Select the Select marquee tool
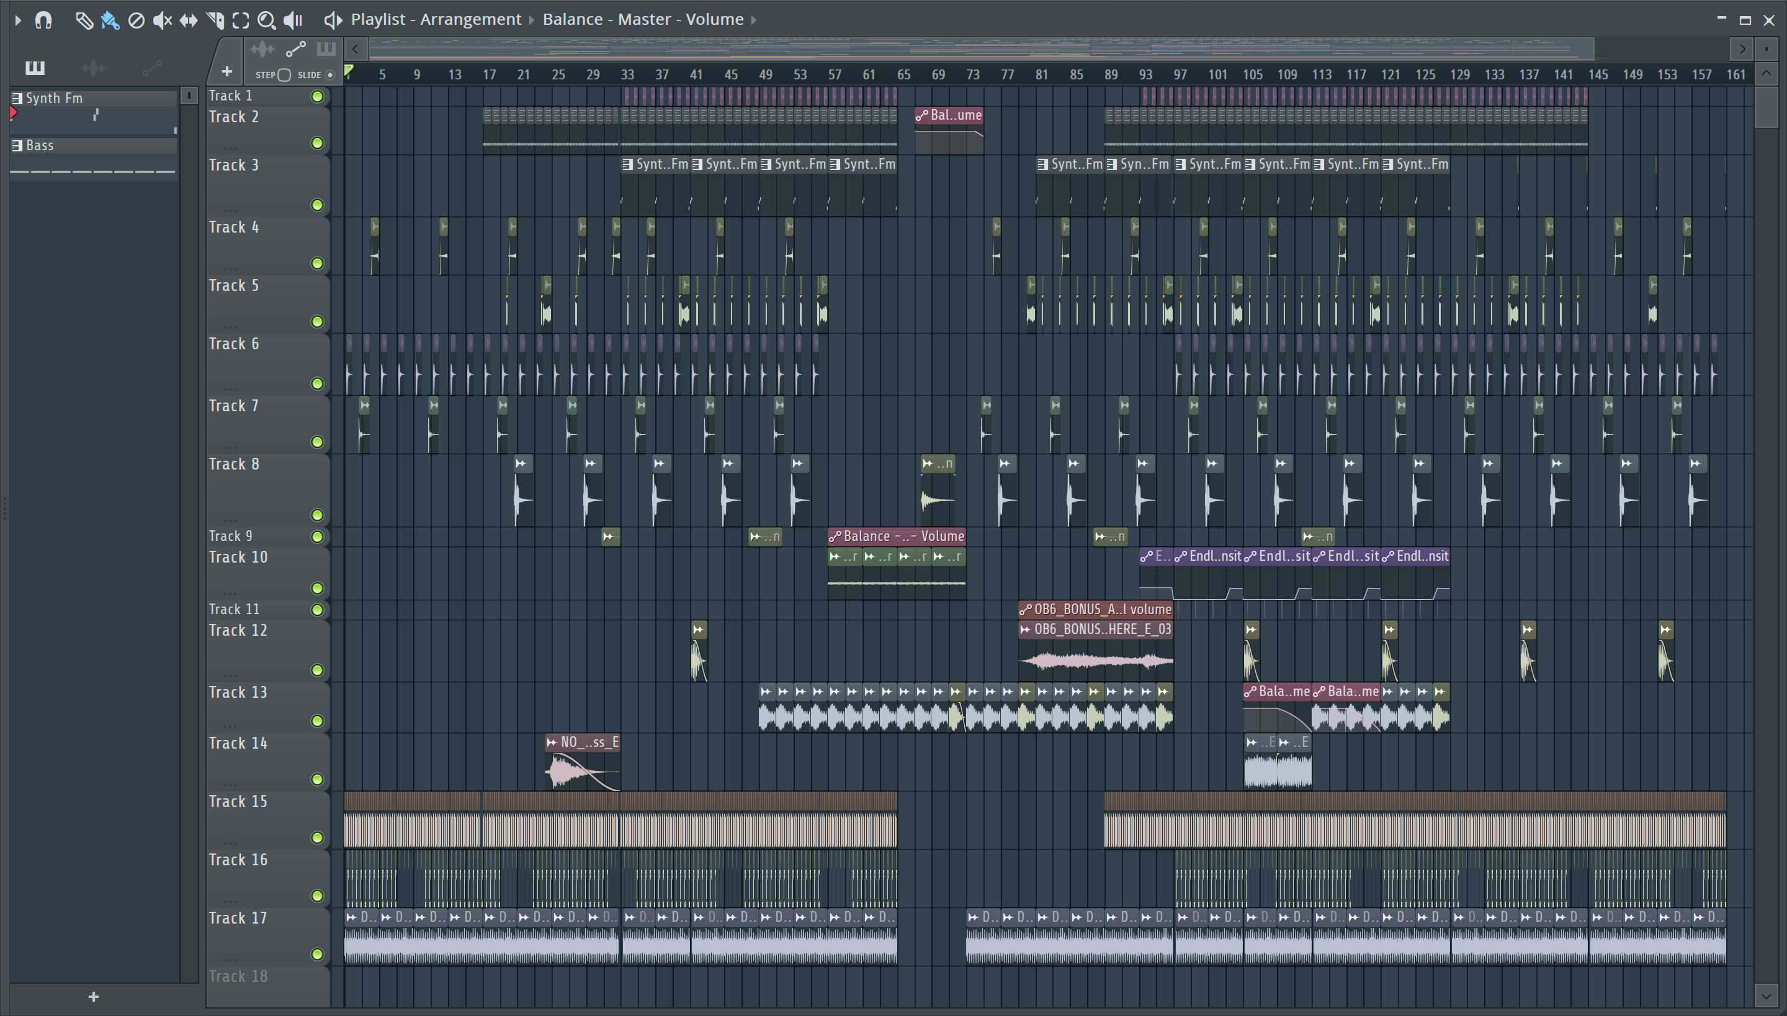 (x=241, y=20)
